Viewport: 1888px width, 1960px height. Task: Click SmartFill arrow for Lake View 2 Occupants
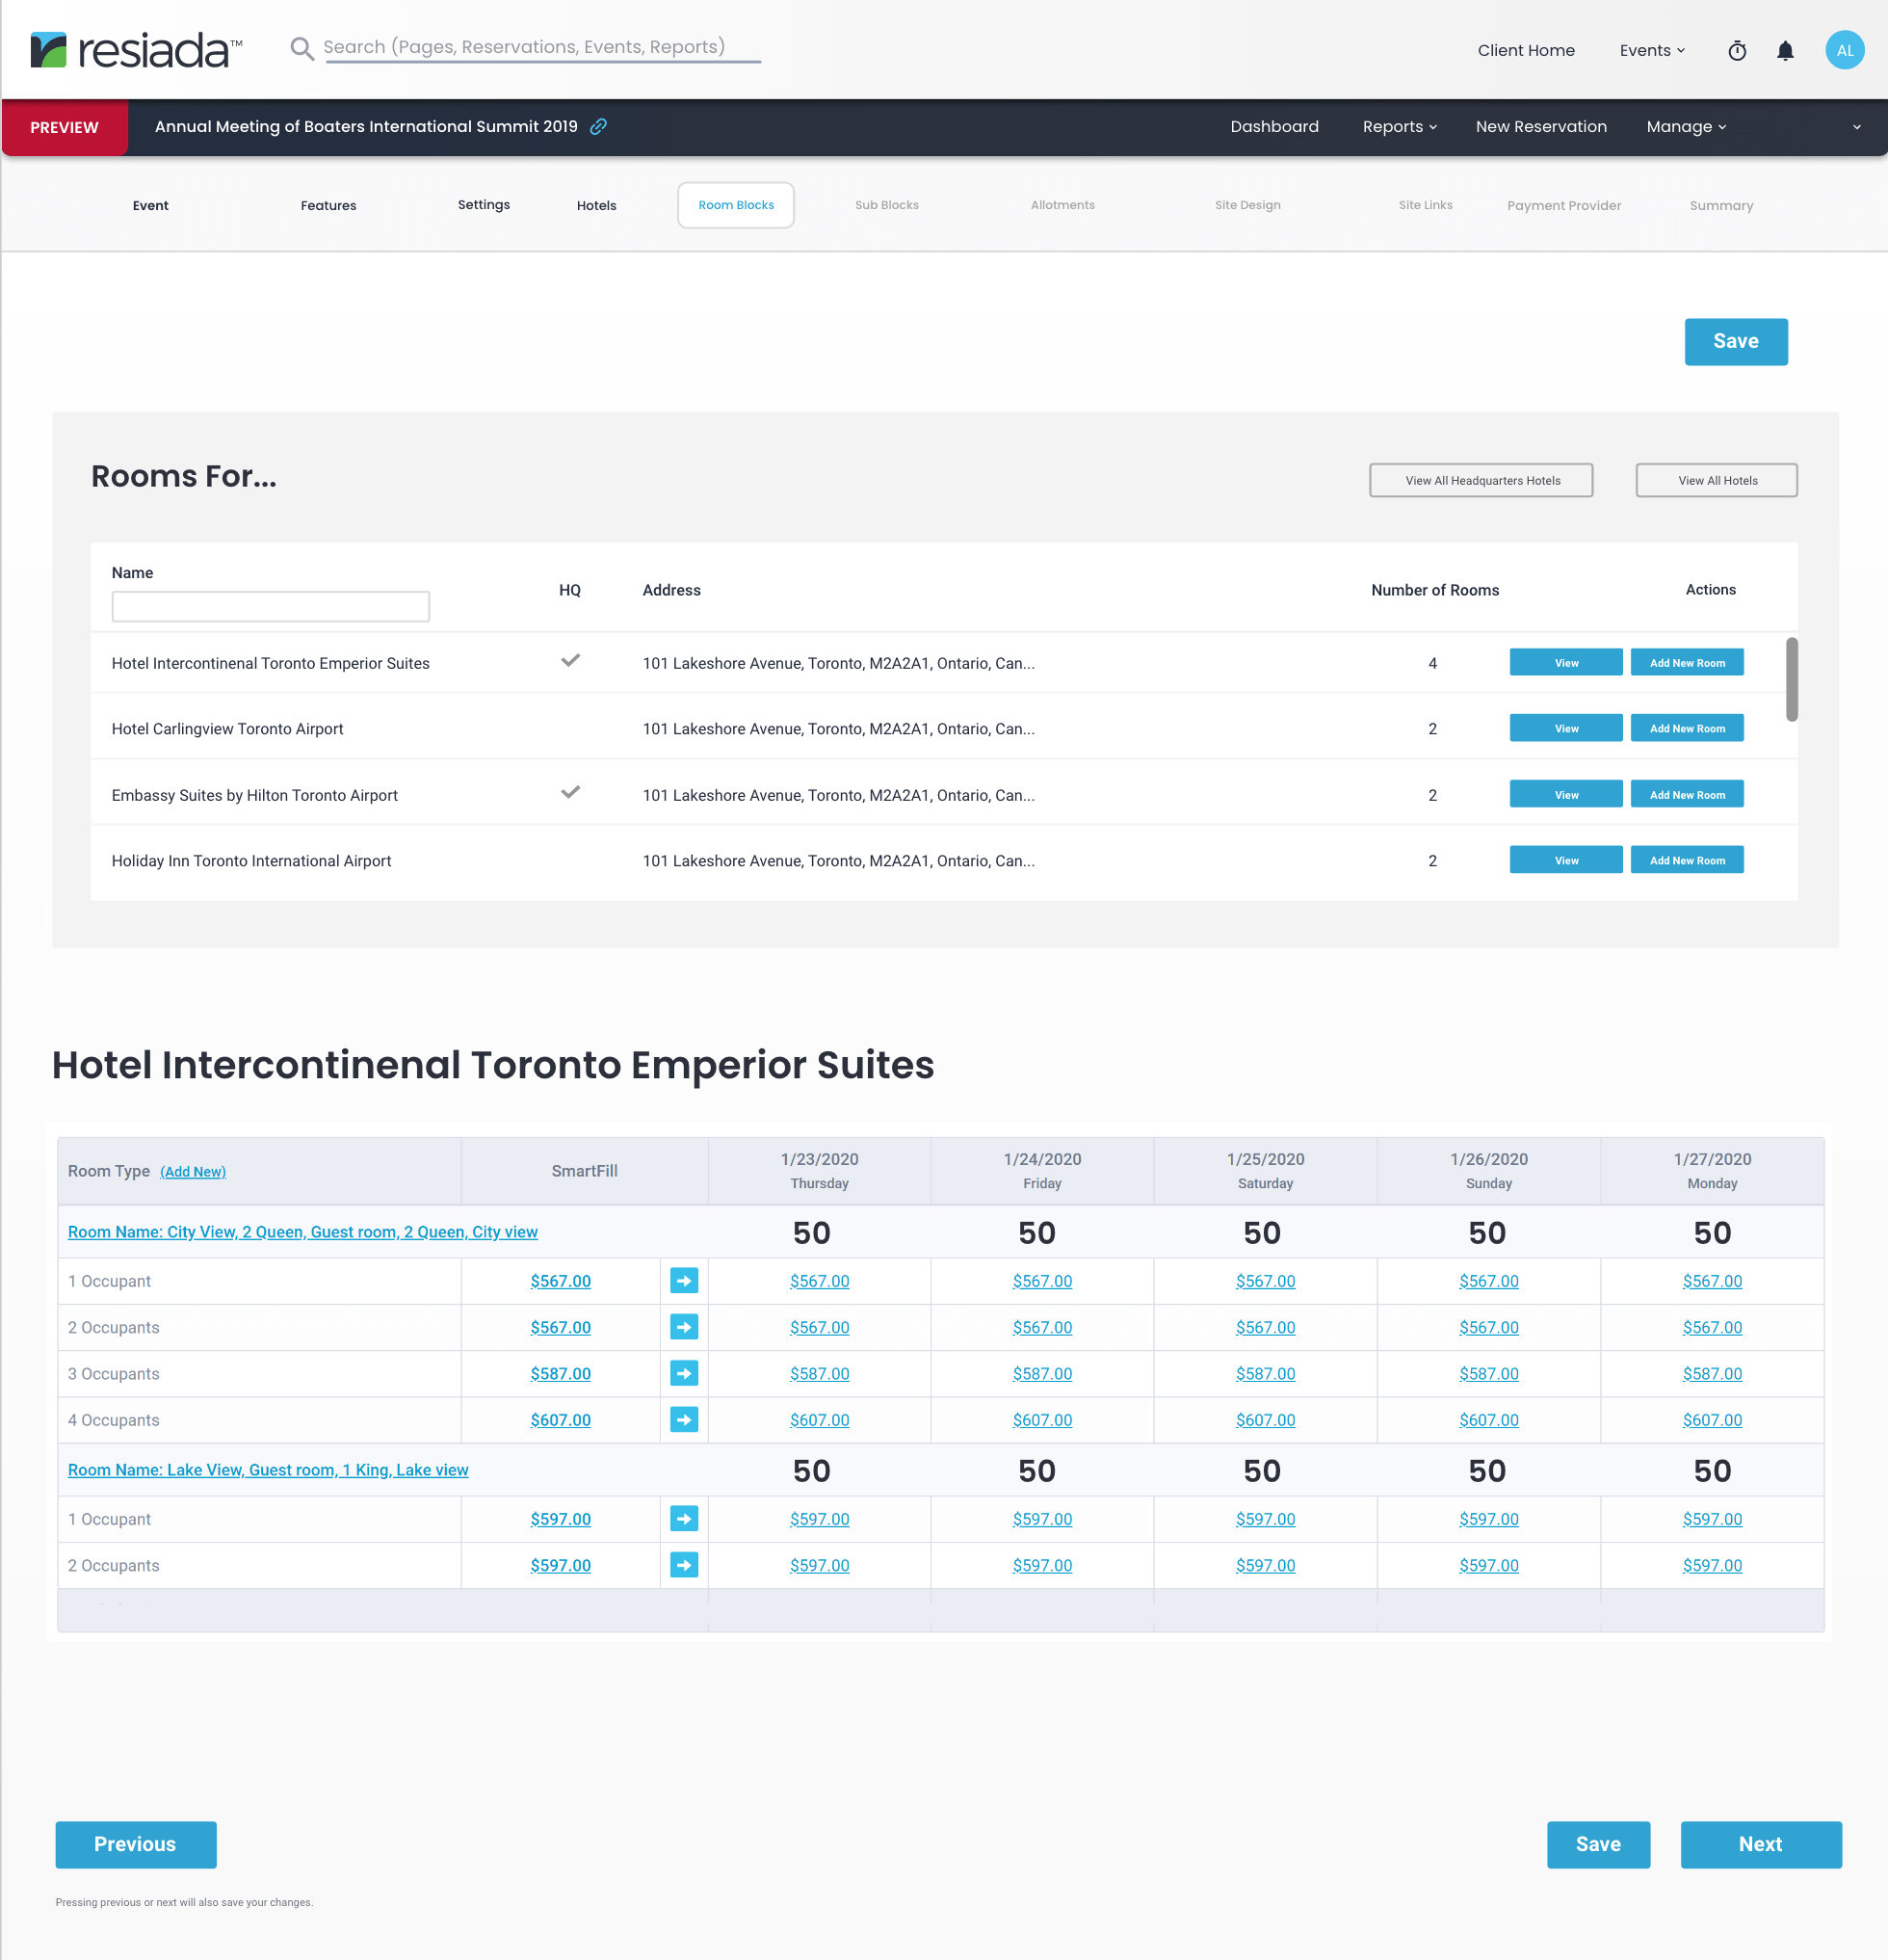(x=684, y=1565)
